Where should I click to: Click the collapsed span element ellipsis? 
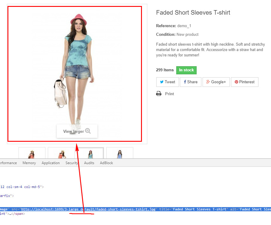point(10,214)
